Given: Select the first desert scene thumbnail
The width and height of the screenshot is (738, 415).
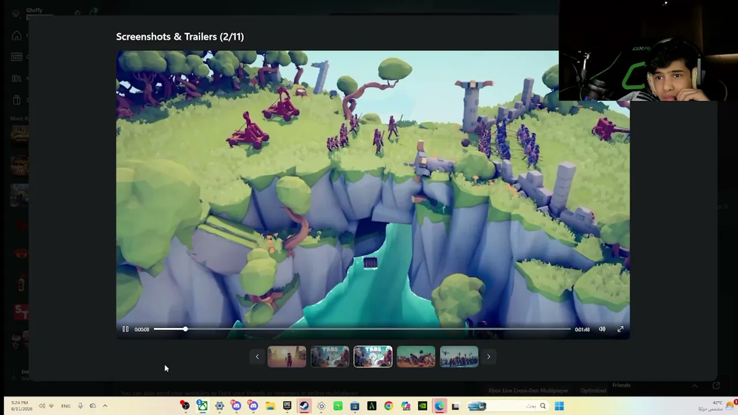Looking at the screenshot, I should [287, 357].
